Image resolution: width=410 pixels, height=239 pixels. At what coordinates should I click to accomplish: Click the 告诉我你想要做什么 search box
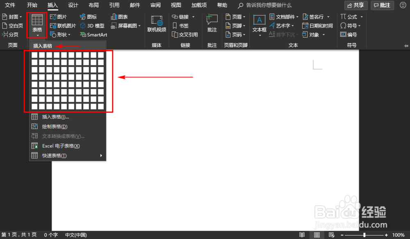coord(265,5)
